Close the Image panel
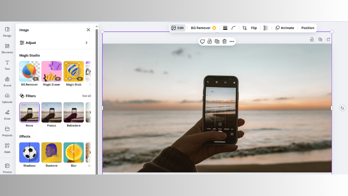Viewport: 348px width, 196px height. (x=88, y=30)
